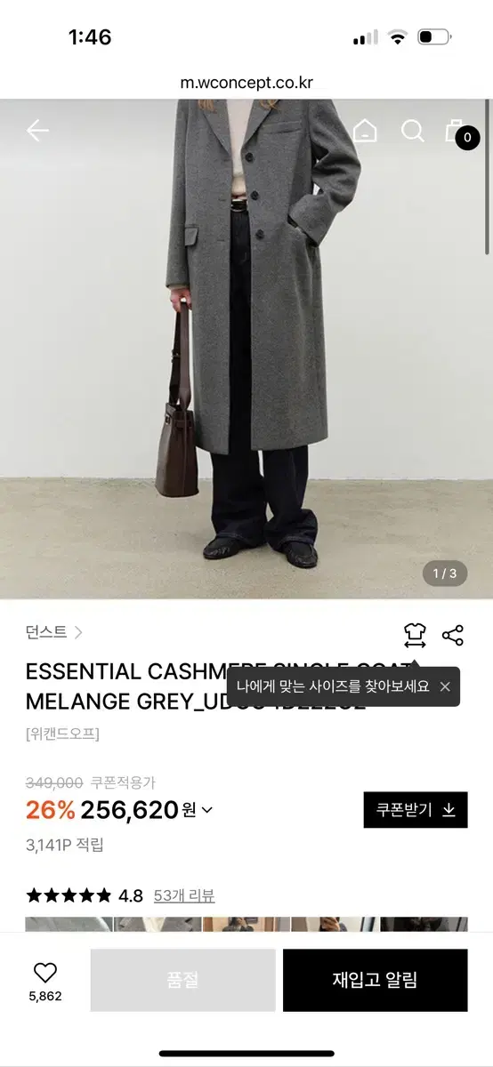
Task: Tap the 쿠폰받기 download button
Action: [x=416, y=809]
